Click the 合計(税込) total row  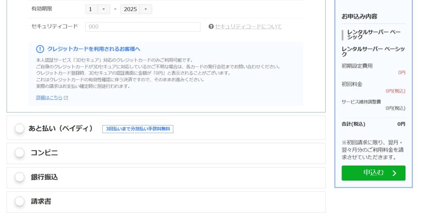pos(373,124)
